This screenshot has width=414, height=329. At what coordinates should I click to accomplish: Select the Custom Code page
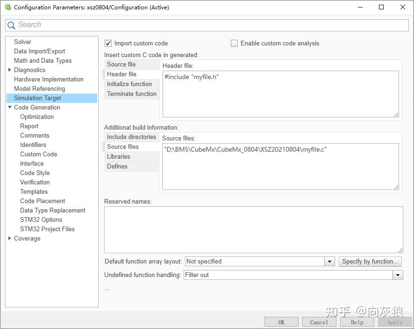coord(38,154)
